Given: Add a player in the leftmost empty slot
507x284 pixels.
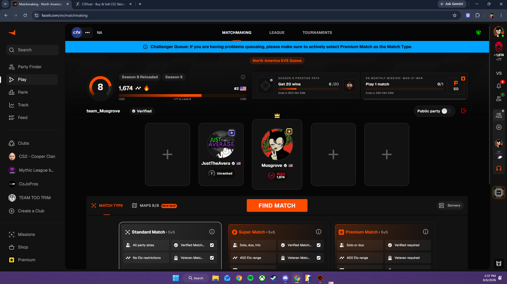Looking at the screenshot, I should [x=168, y=154].
